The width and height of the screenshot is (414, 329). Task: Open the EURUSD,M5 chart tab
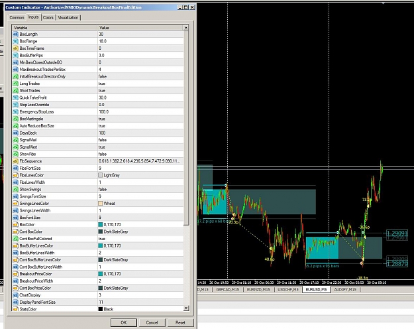click(316, 290)
